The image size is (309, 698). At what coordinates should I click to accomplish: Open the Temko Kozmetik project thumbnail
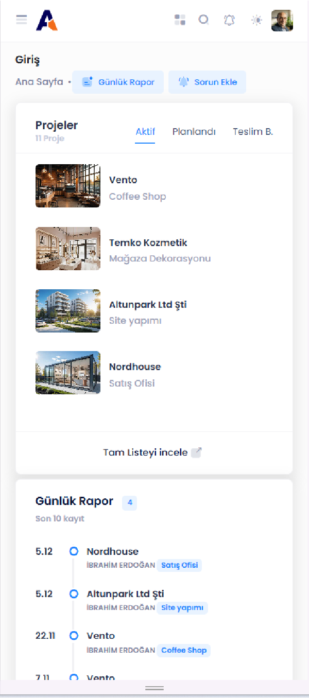click(68, 249)
